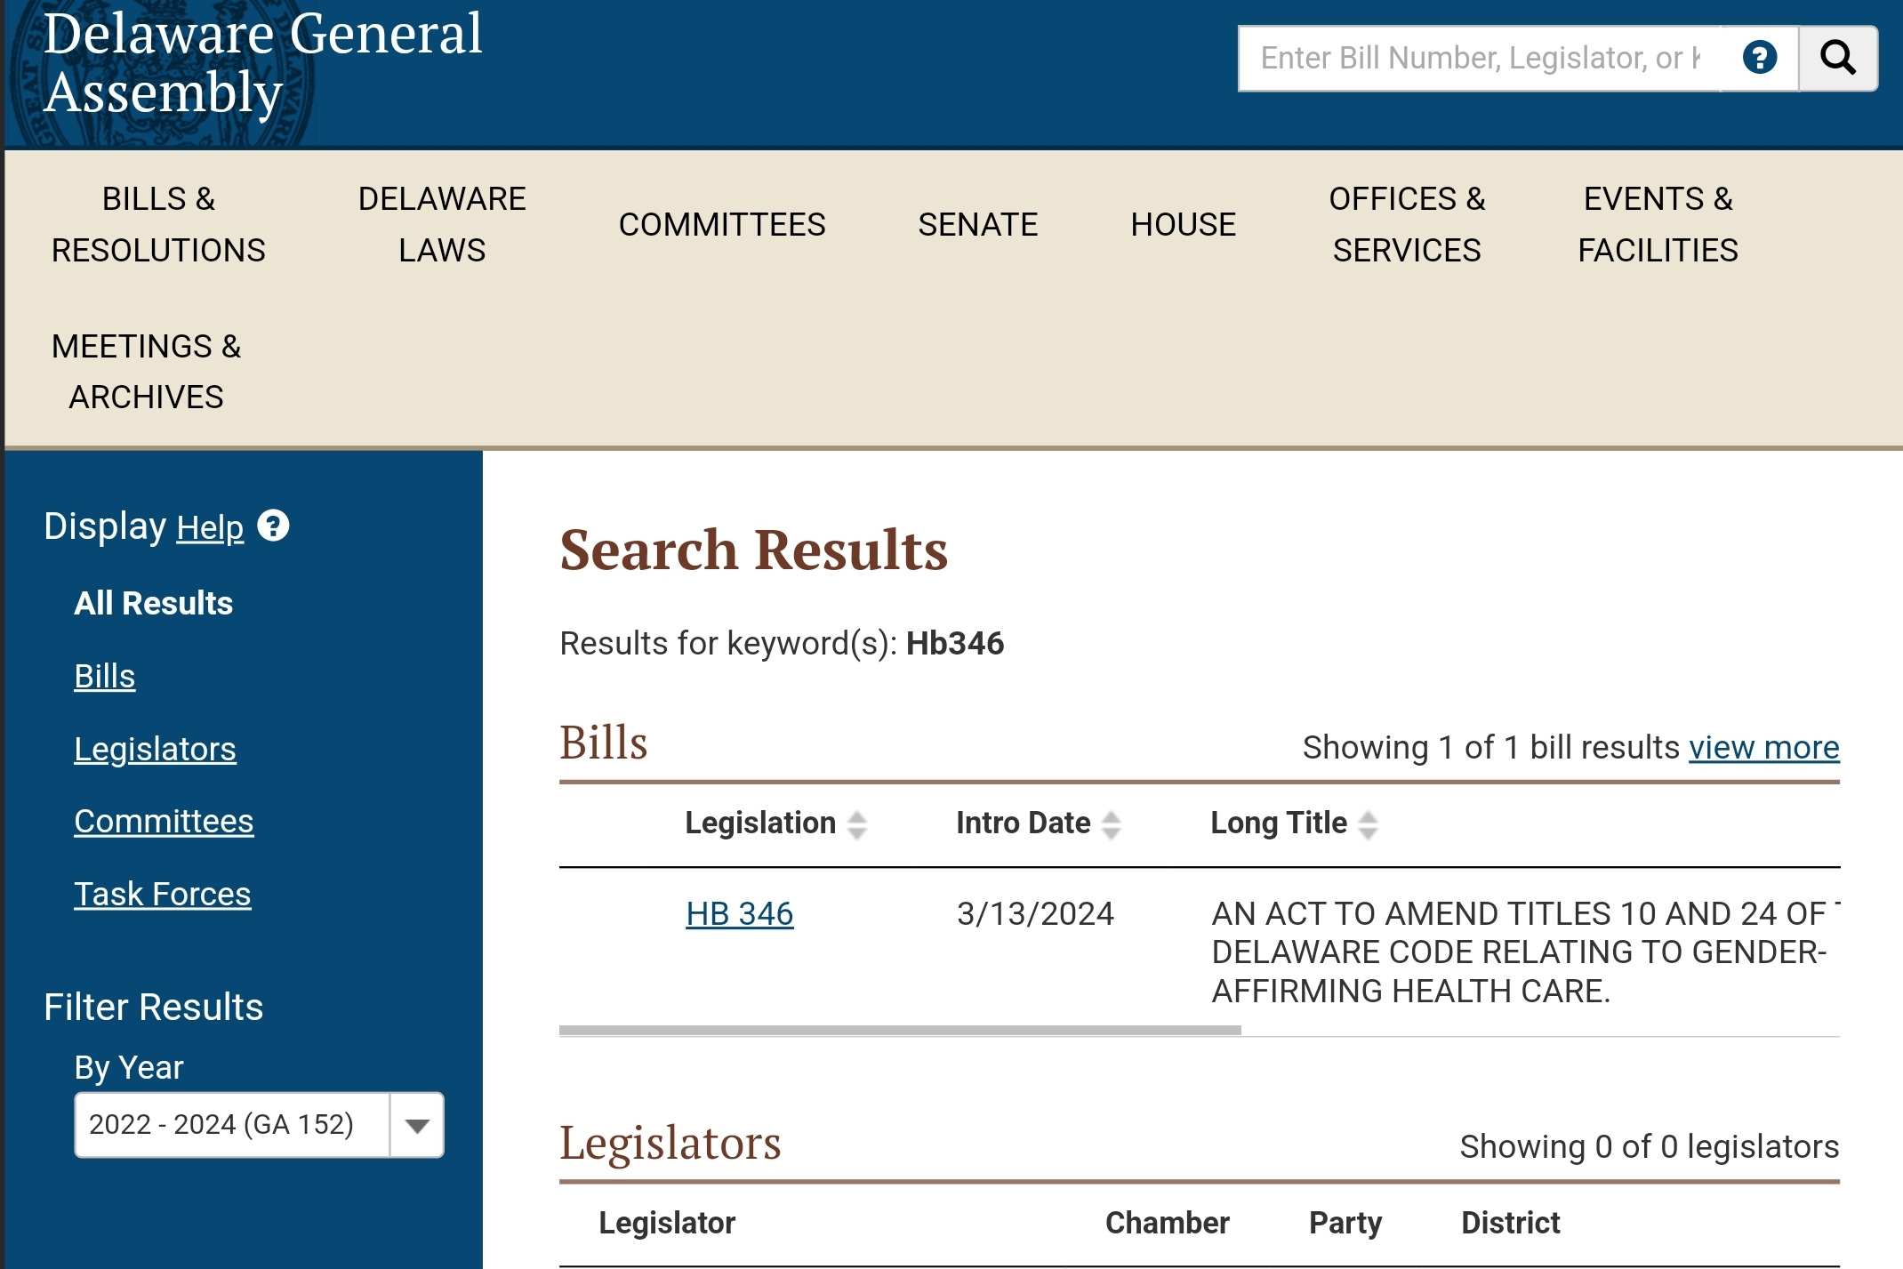Show All Results in sidebar
Viewport: 1903px width, 1269px height.
point(153,603)
